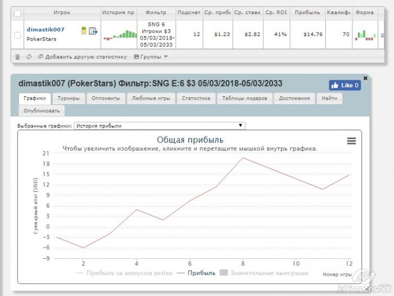Sort by the История пр column header

[x=118, y=12]
